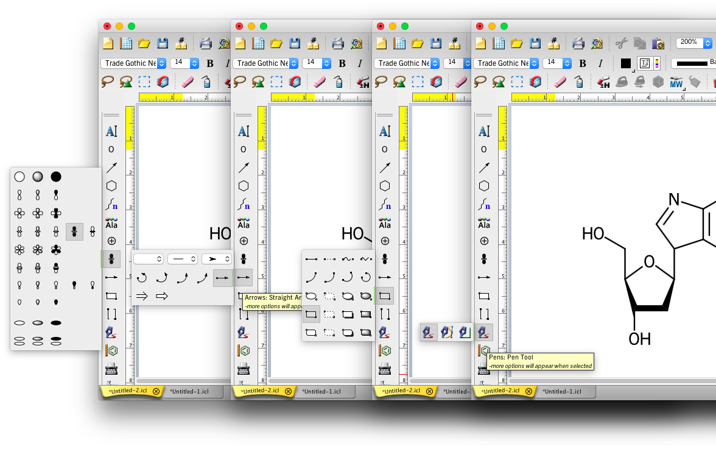
Task: Toggle Italic in the second window
Action: point(360,63)
